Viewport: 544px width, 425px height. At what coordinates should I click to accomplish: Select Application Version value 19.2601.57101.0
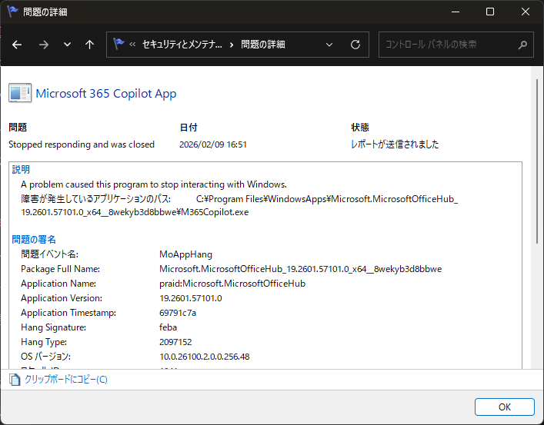click(x=191, y=298)
